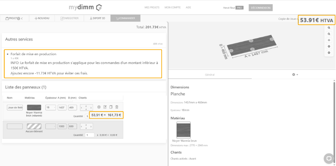Click the COMMANDER button
The height and width of the screenshot is (166, 336).
(x=125, y=18)
